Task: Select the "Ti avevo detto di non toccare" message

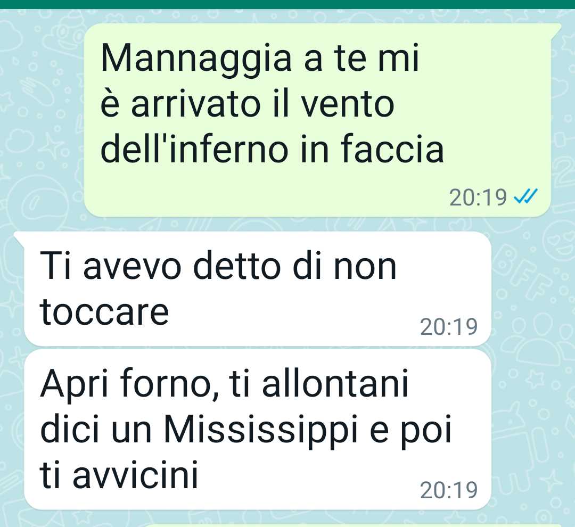Action: click(258, 289)
